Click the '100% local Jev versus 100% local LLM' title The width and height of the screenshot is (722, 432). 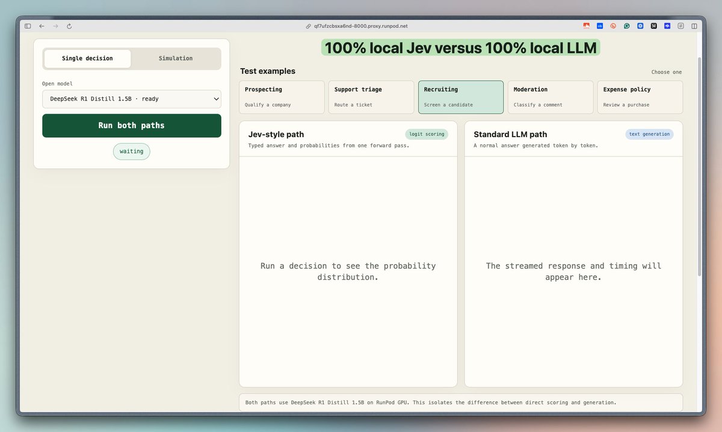461,48
